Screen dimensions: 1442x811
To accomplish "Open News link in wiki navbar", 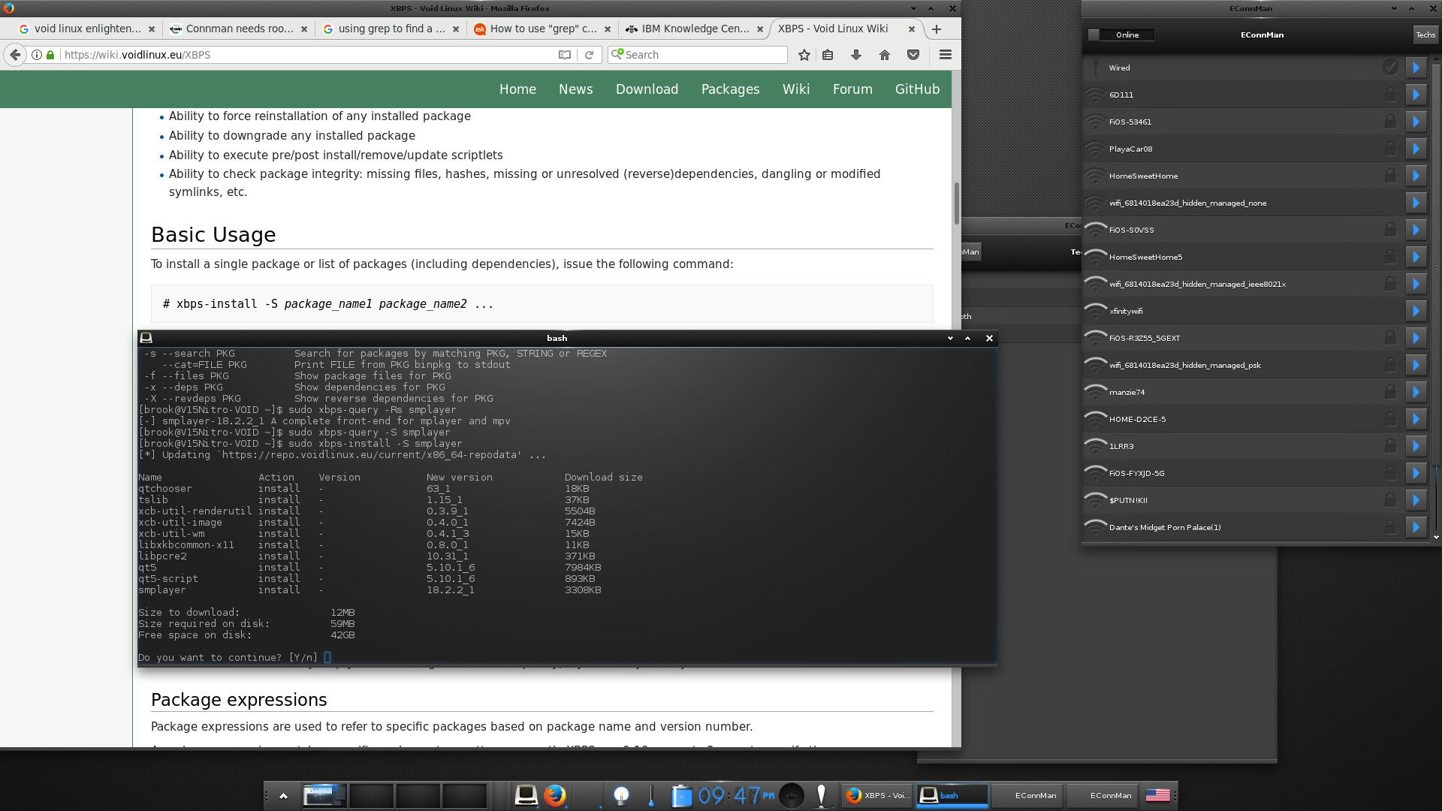I will (x=575, y=89).
